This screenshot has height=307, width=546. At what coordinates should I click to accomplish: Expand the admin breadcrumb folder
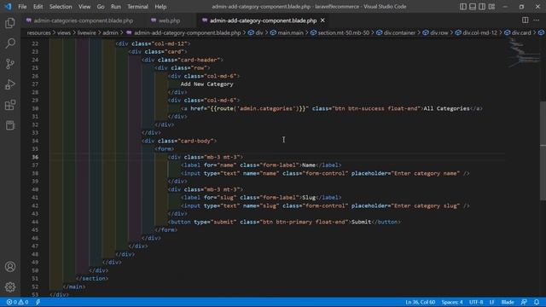click(x=110, y=32)
